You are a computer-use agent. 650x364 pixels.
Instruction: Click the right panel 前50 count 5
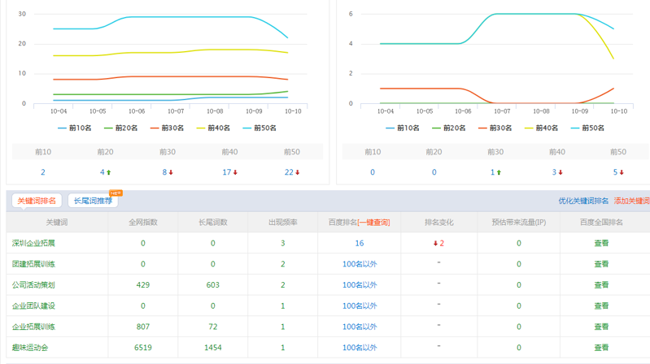click(x=616, y=172)
